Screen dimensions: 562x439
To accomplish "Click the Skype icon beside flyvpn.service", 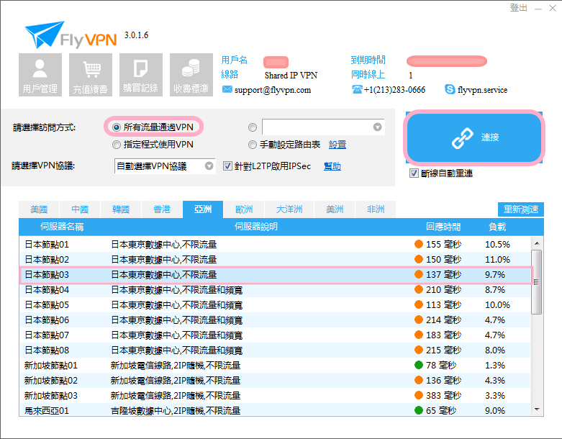I will point(450,89).
